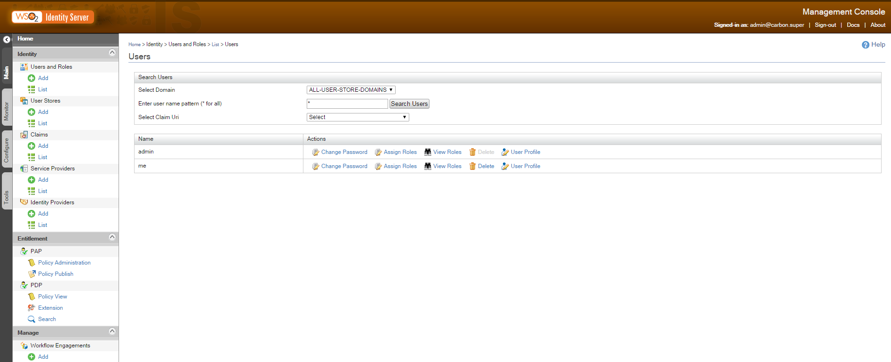Viewport: 891px width, 362px height.
Task: Collapse the side menu with the arrow icon
Action: pyautogui.click(x=7, y=40)
